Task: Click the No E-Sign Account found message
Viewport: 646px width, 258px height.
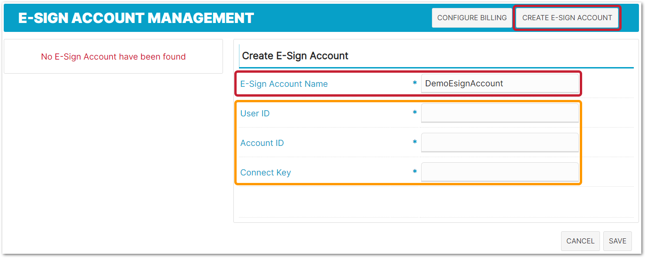Action: point(114,57)
